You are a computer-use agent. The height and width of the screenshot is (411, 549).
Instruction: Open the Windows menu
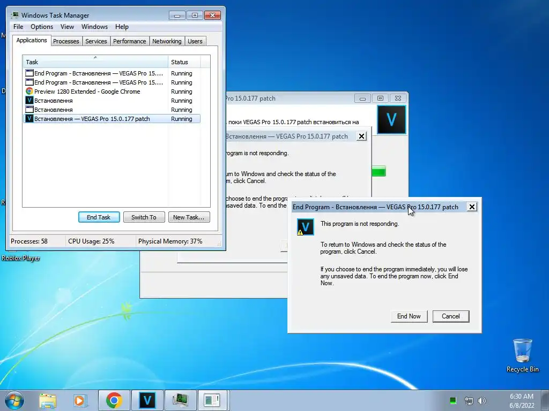pyautogui.click(x=94, y=27)
